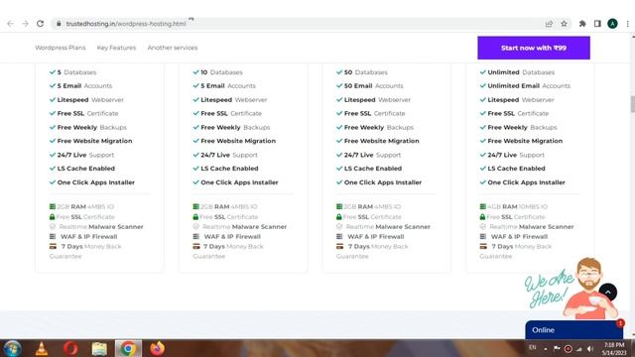Click 'Unlimited Email Accounts' text
Image resolution: width=635 pixels, height=357 pixels.
click(x=529, y=86)
